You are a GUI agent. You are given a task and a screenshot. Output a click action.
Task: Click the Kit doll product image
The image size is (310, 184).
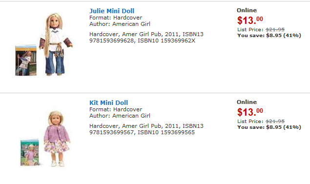[57, 139]
